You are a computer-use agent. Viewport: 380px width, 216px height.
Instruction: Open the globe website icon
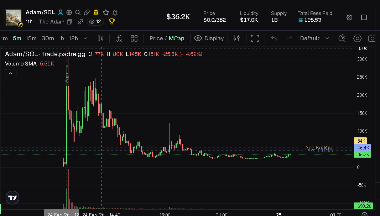[69, 12]
